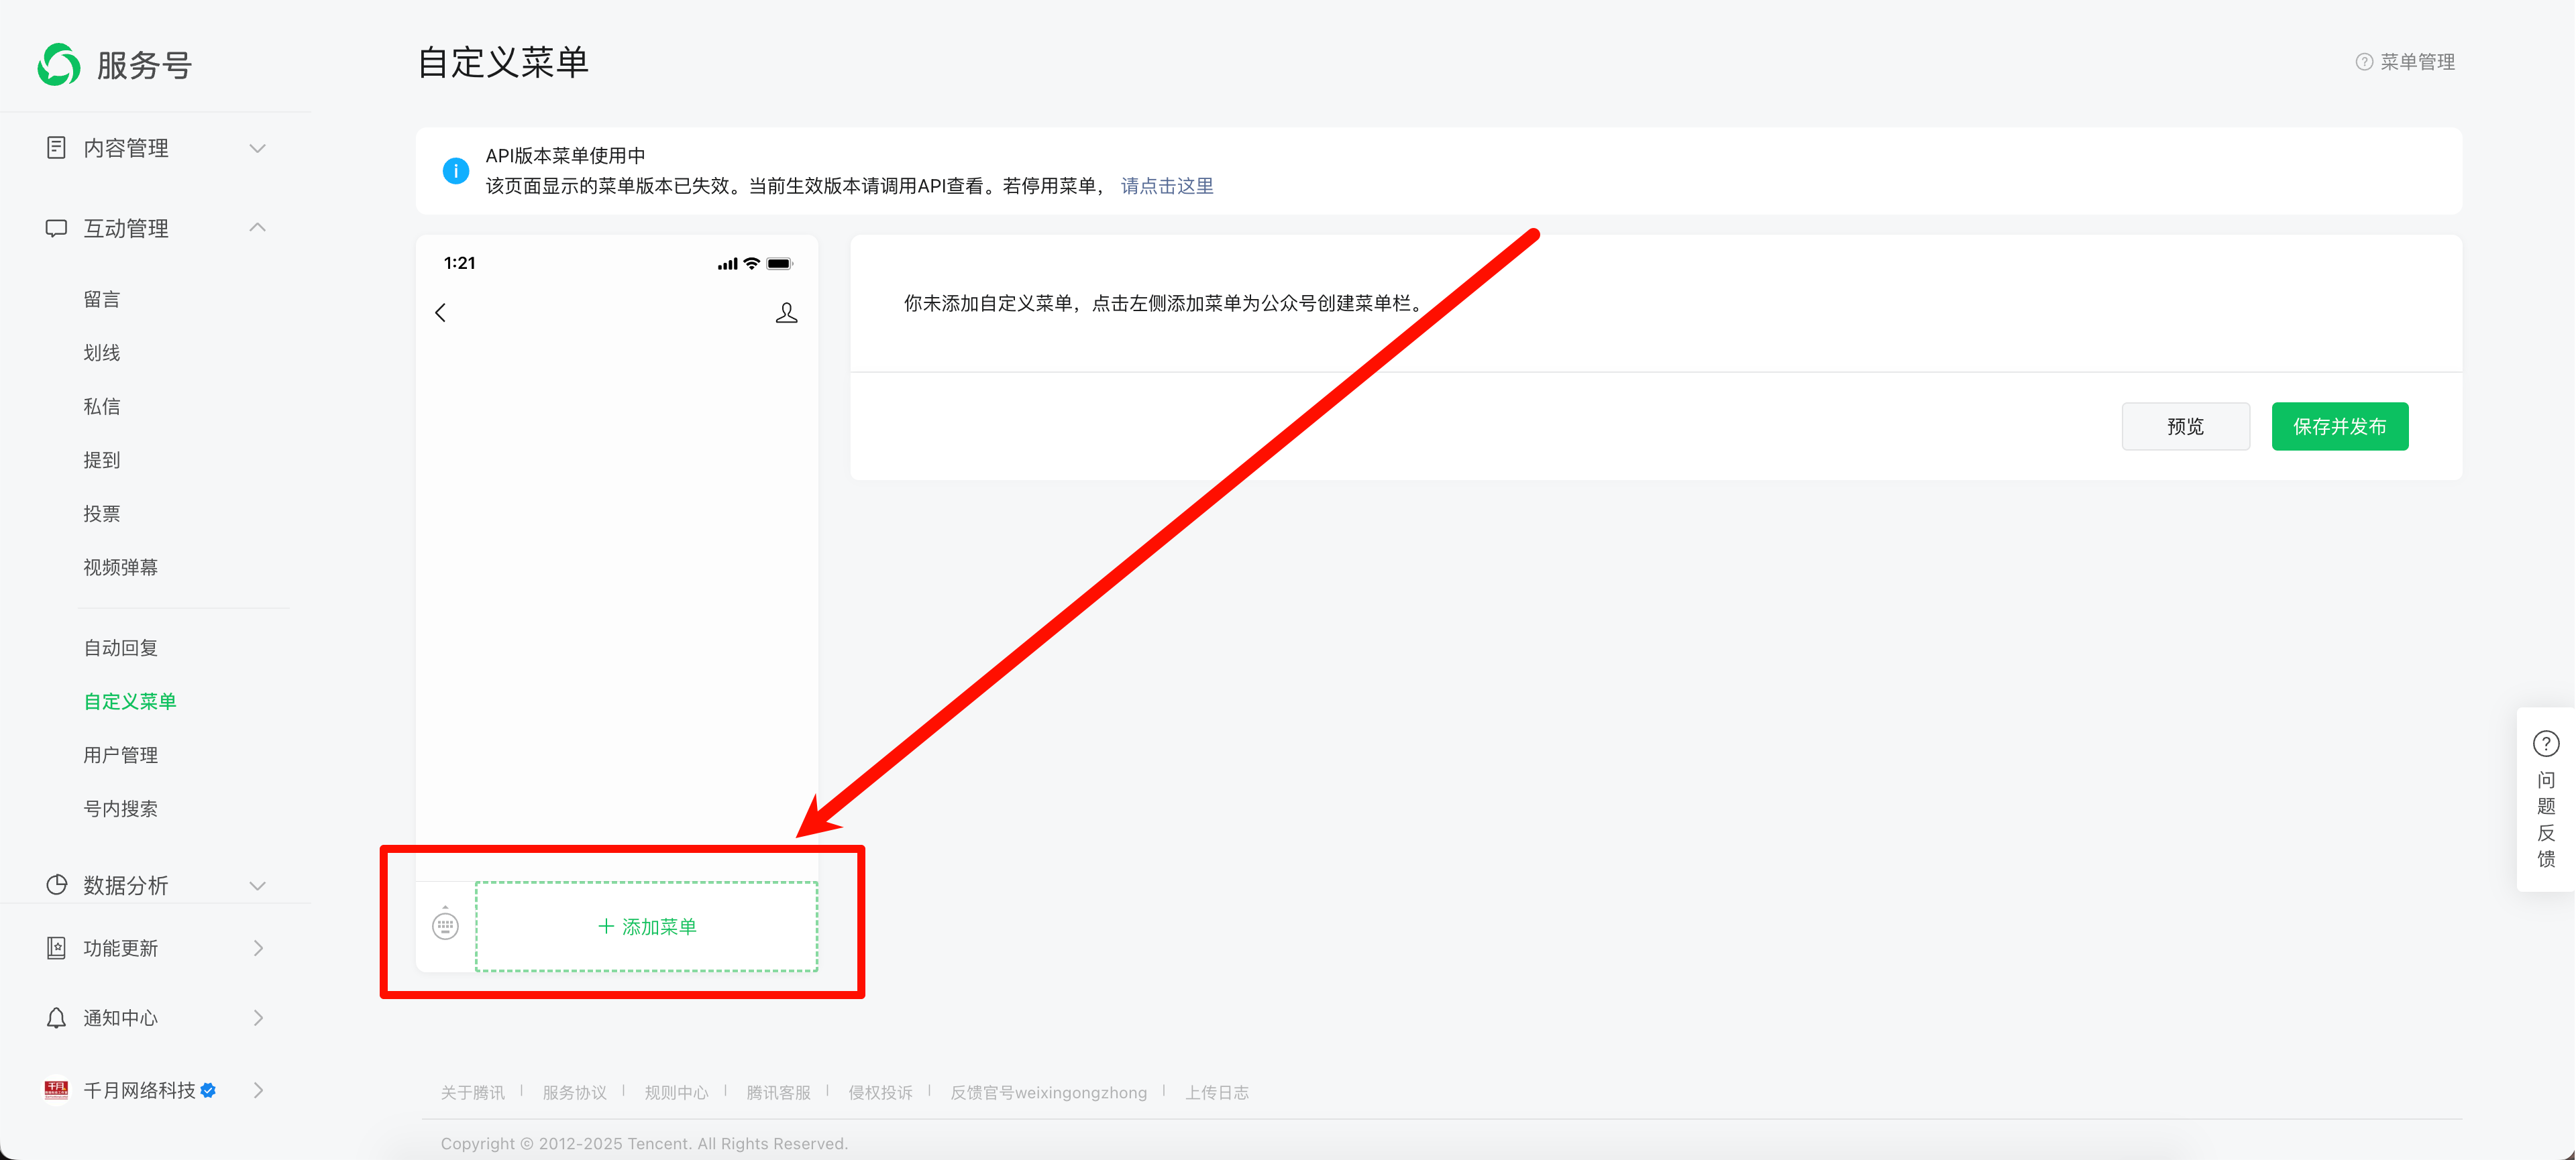Open 自动回复 in the sidebar
2576x1160 pixels.
[x=121, y=648]
